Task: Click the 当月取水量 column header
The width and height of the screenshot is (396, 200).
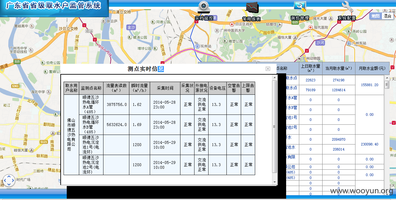Action: [339, 68]
